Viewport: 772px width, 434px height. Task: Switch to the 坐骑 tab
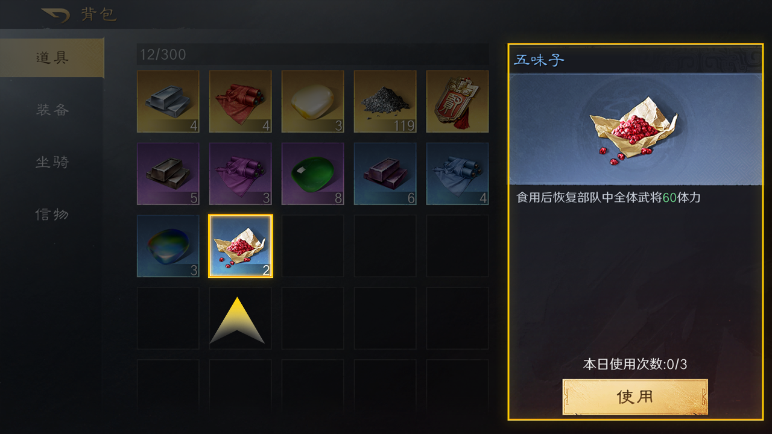pyautogui.click(x=52, y=162)
